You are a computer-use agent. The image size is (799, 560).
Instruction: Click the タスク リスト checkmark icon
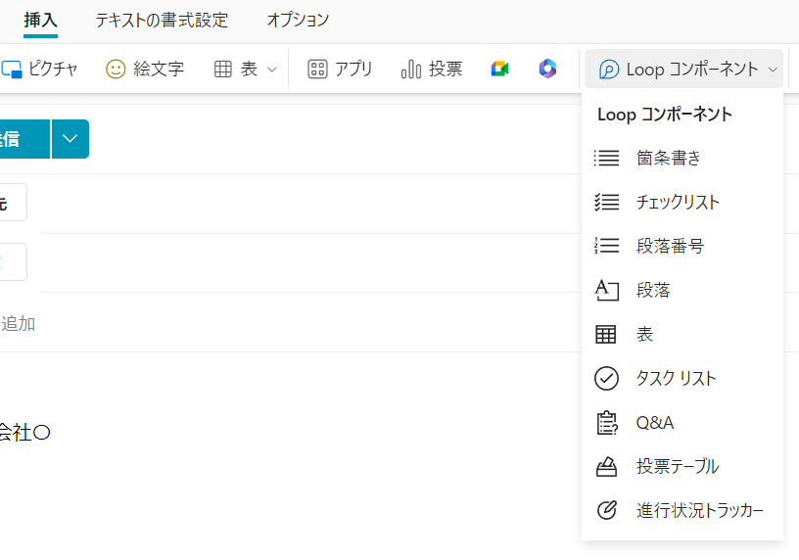click(606, 378)
